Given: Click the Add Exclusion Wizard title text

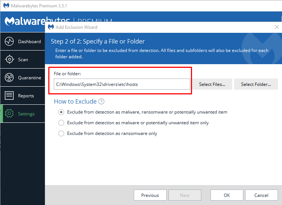Looking at the screenshot, I should coord(76,27).
